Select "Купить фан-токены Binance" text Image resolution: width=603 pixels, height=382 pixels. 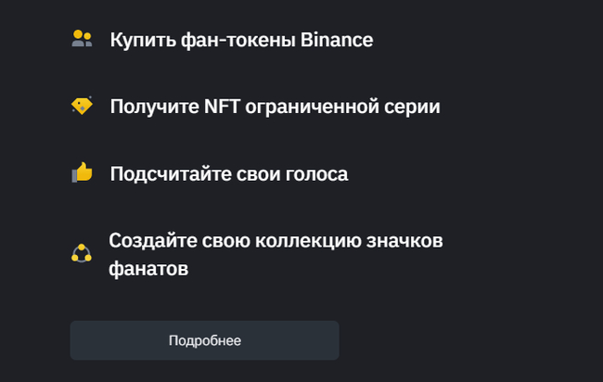241,40
